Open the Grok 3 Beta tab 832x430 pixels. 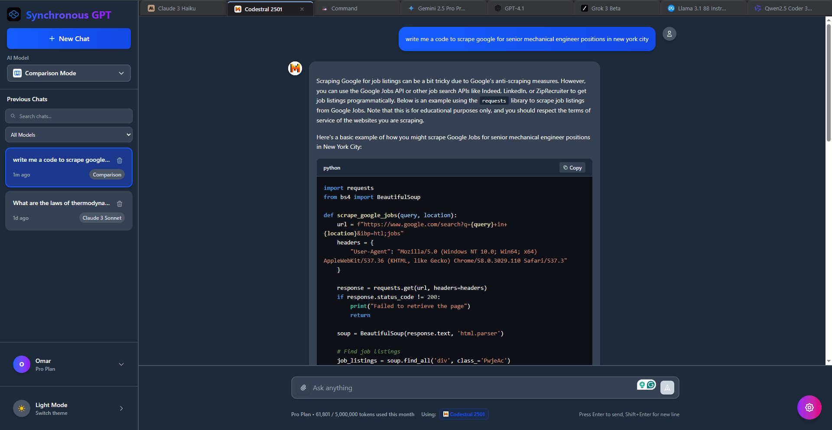(615, 9)
